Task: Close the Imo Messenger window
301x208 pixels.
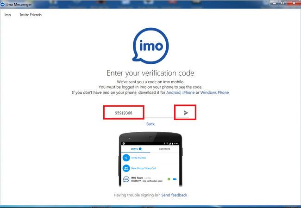Action: click(294, 3)
